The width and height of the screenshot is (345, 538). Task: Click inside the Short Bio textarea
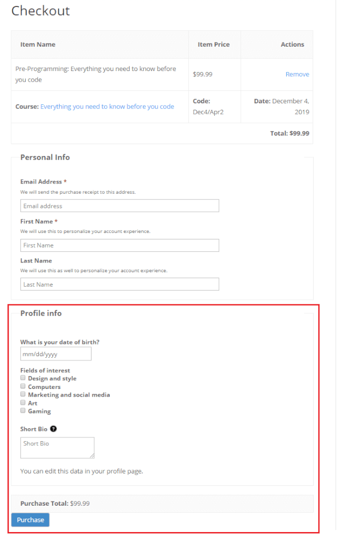57,448
